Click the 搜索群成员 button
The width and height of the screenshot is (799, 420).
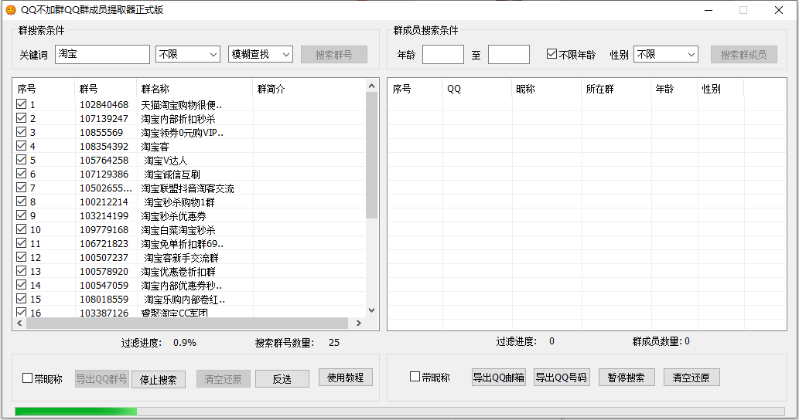[743, 55]
